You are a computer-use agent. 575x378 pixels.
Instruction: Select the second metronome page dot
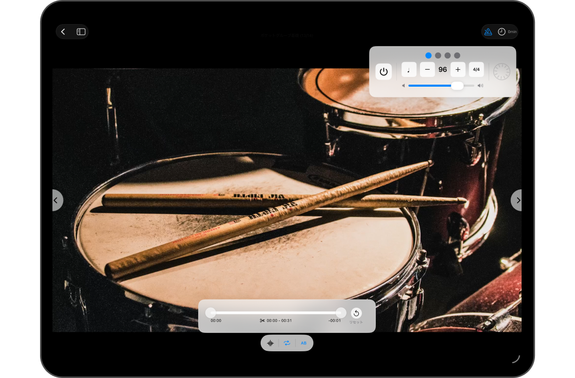coord(438,55)
